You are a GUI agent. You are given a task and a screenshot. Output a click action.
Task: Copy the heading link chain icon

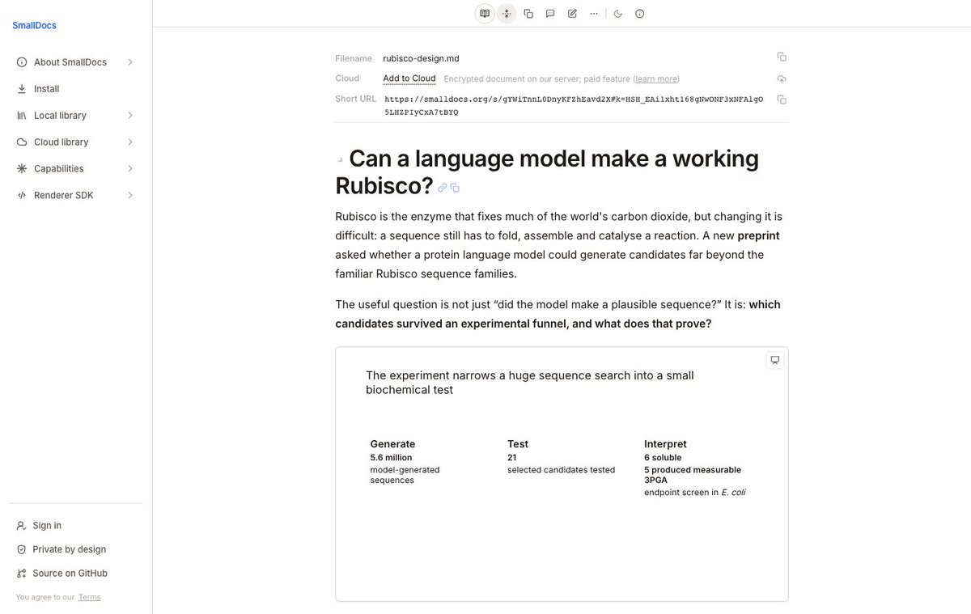[x=443, y=188]
